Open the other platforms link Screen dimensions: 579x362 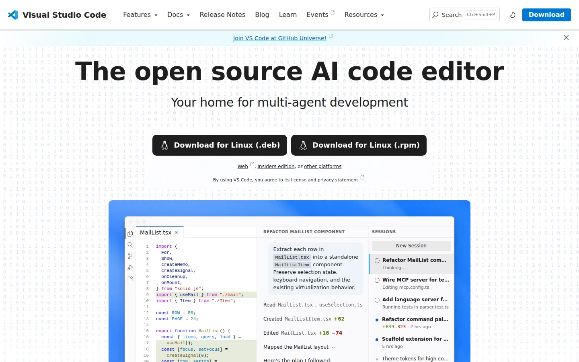point(322,167)
